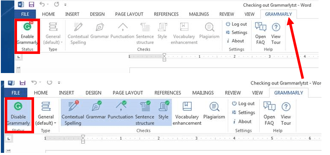Click Save icon in bottom window title bar
The image size is (330, 155).
click(x=23, y=82)
